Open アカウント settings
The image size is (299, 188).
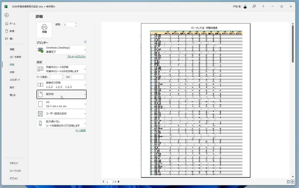(x=14, y=163)
